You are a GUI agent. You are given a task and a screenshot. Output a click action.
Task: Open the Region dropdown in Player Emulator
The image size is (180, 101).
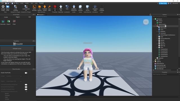click(x=14, y=81)
